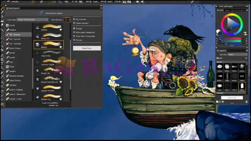The image size is (251, 141).
Task: Select the Sponges brush category
Action: pyautogui.click(x=18, y=85)
